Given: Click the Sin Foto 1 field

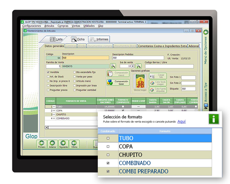Looking at the screenshot, I should click(189, 77).
